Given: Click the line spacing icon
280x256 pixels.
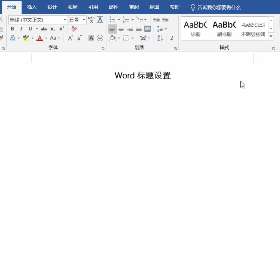Looking at the screenshot, I should pyautogui.click(x=160, y=29).
